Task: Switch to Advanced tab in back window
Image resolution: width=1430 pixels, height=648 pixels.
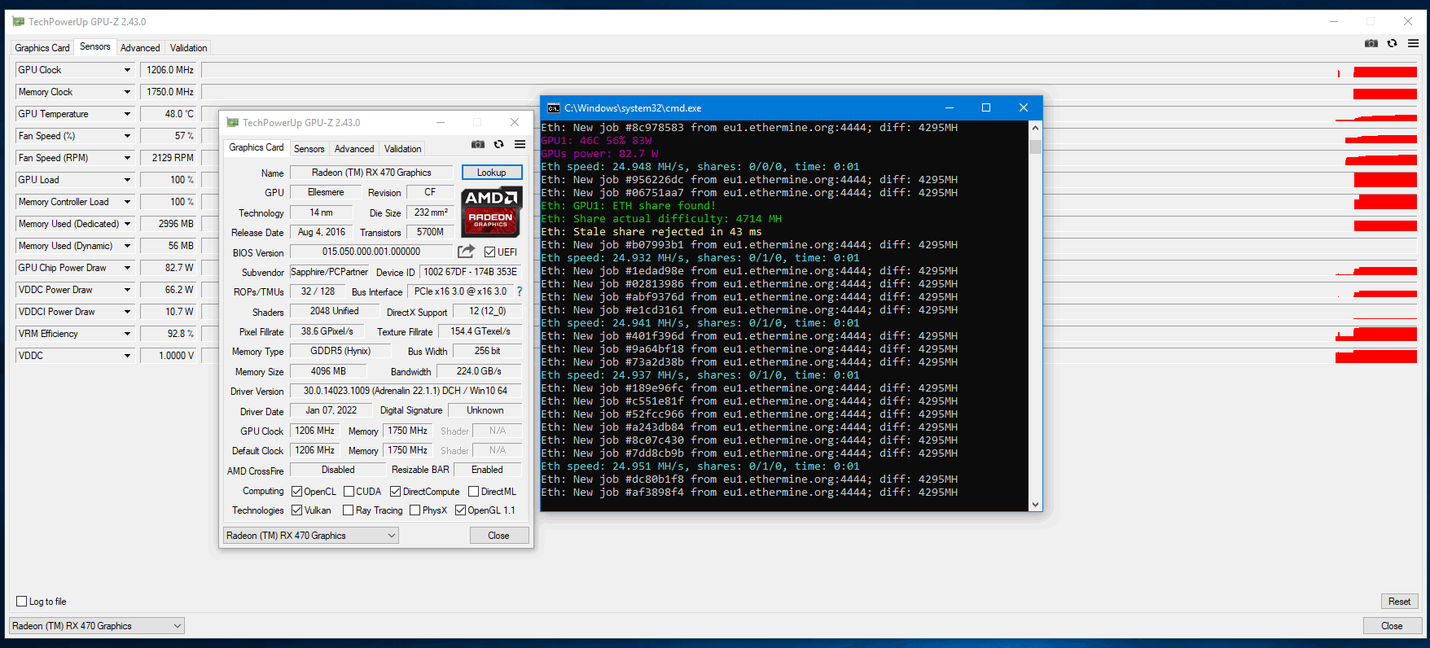Action: [x=140, y=48]
